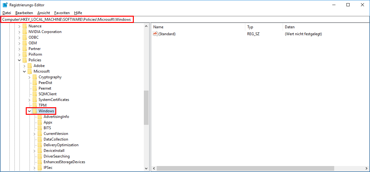Click the registry path address bar

coord(185,19)
